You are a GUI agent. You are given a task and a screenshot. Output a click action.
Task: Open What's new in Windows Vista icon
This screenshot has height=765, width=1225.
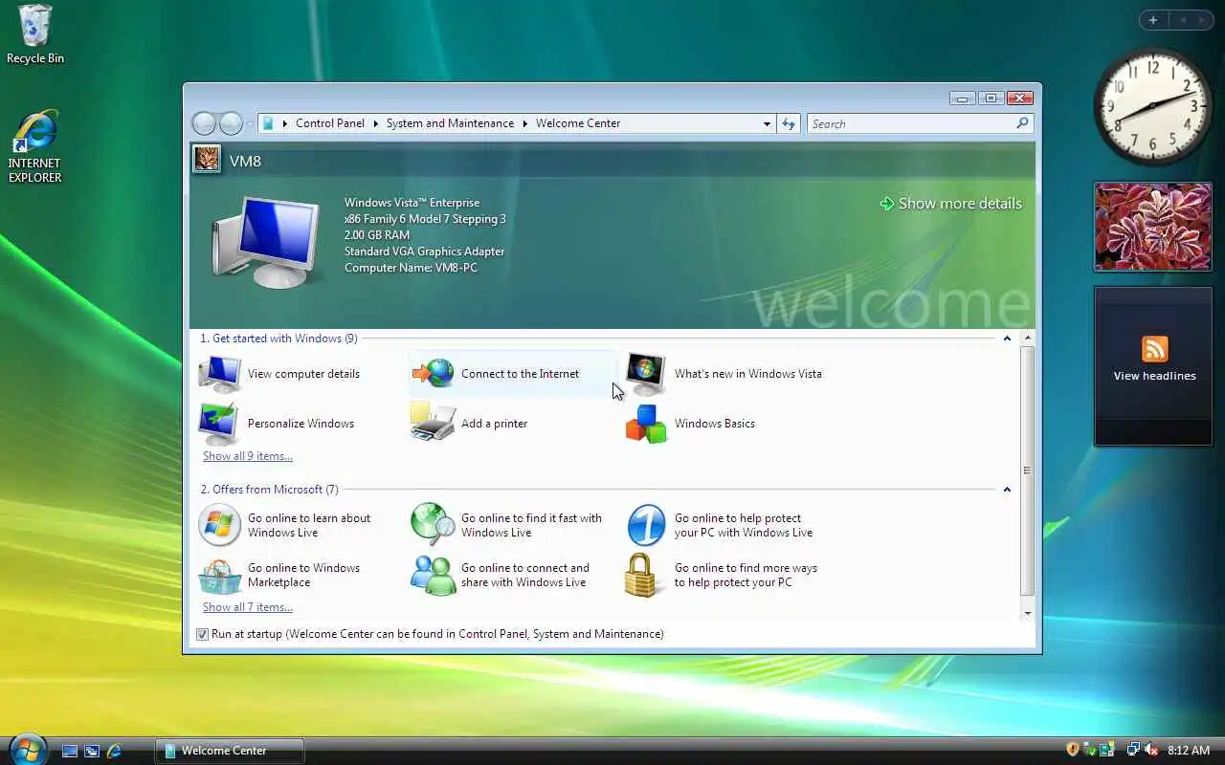[x=646, y=374]
